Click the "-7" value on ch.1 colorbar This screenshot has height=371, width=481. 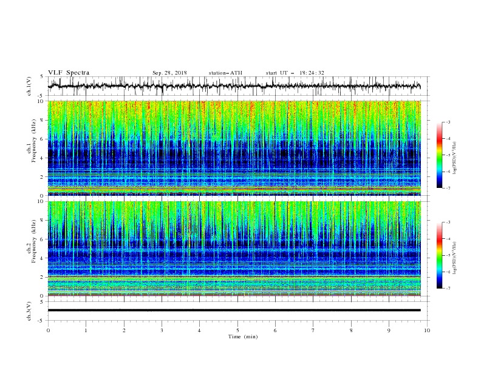pos(448,188)
